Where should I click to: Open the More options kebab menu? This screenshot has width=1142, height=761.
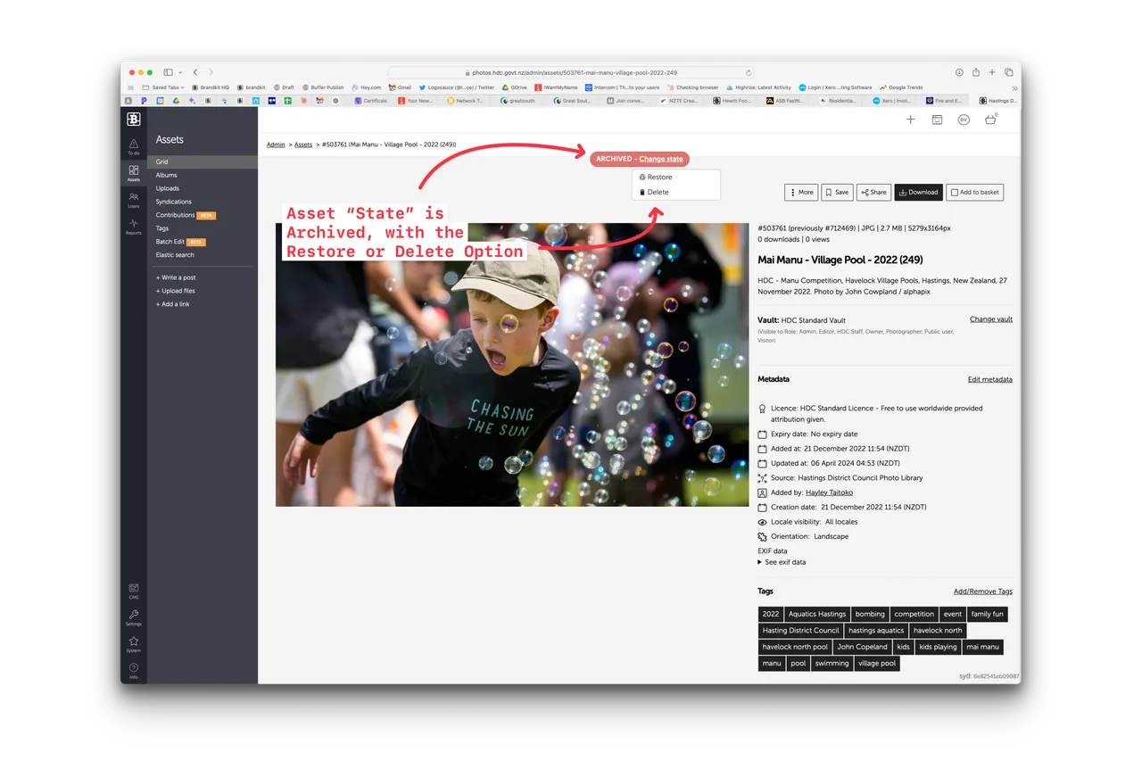[800, 192]
